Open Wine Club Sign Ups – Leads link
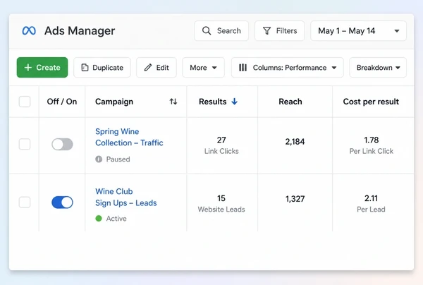The image size is (423, 285). click(x=126, y=197)
